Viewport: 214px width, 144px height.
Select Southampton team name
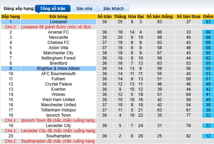[x=58, y=136]
